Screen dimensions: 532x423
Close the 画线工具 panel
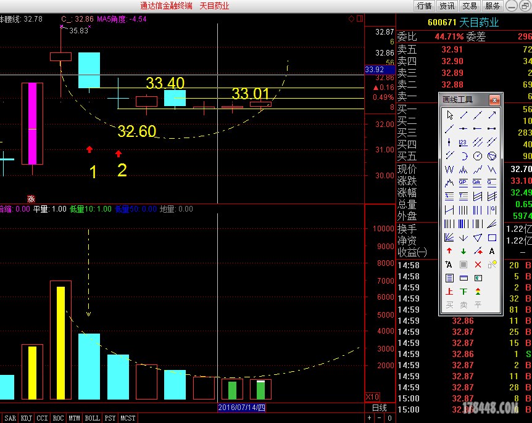click(494, 100)
